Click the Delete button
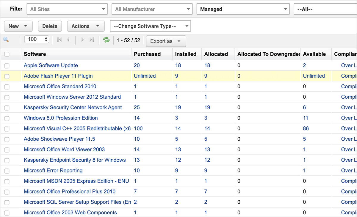Image resolution: width=357 pixels, height=217 pixels. (x=50, y=26)
